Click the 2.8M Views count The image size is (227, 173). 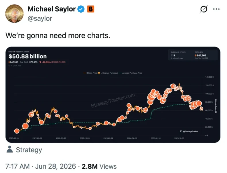coord(99,166)
